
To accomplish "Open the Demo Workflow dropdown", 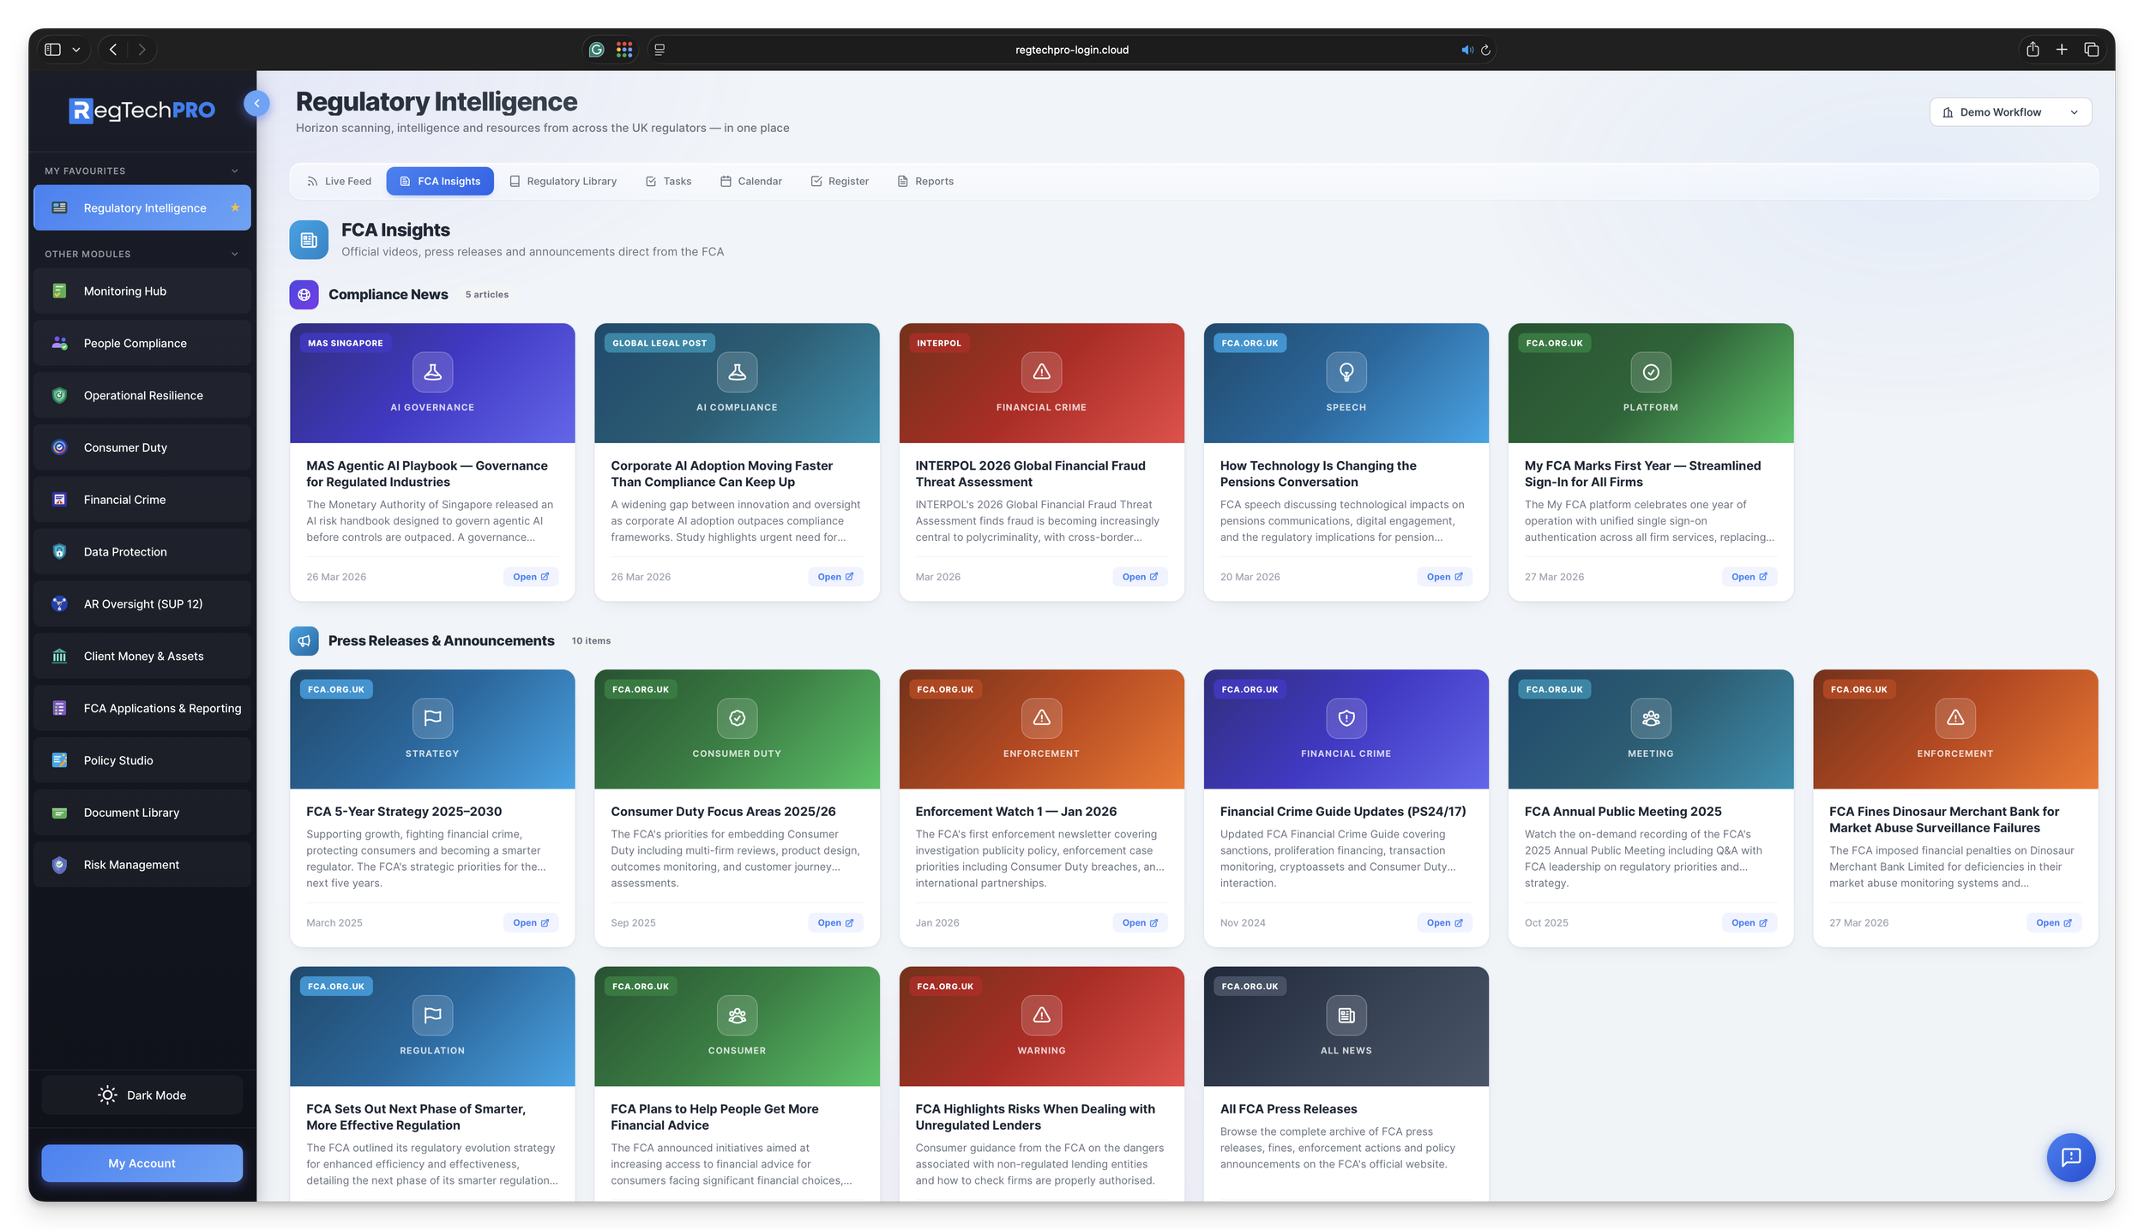I will click(2010, 112).
